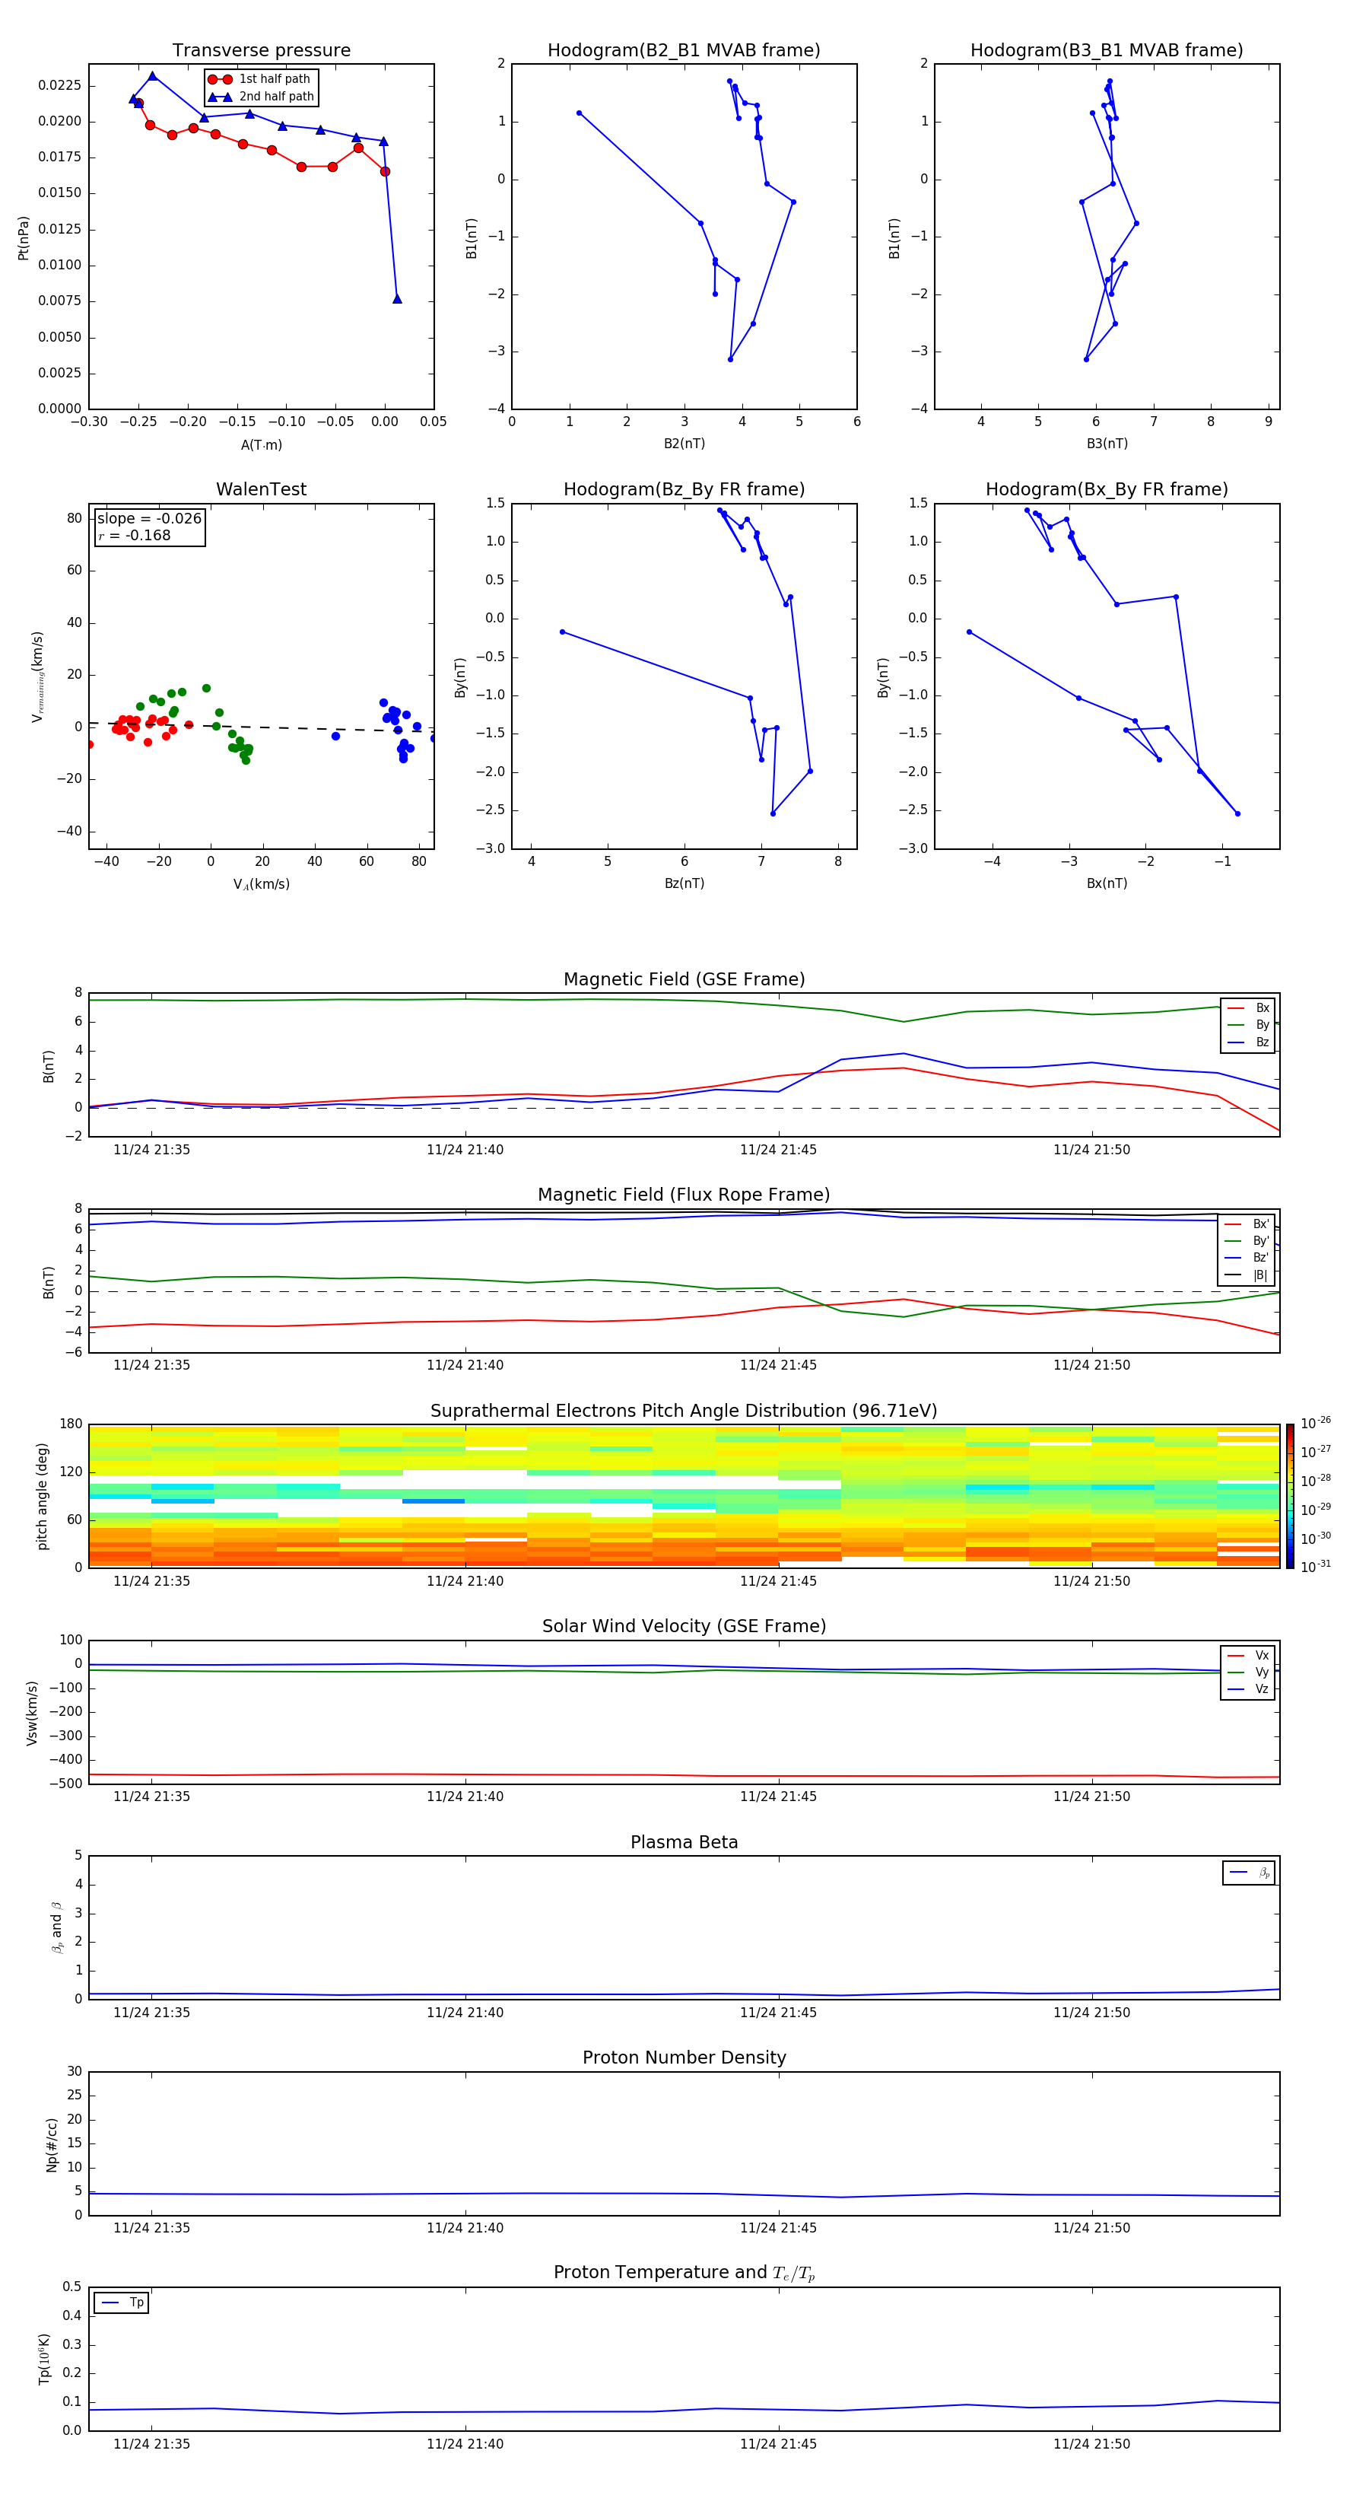Select Vy in the velocity legend
The width and height of the screenshot is (1369, 2511).
1249,1672
